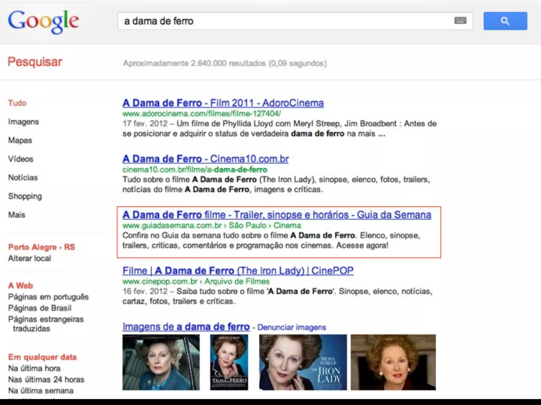Filter results to Nas últimas 24 horas
Image resolution: width=541 pixels, height=405 pixels.
46,379
